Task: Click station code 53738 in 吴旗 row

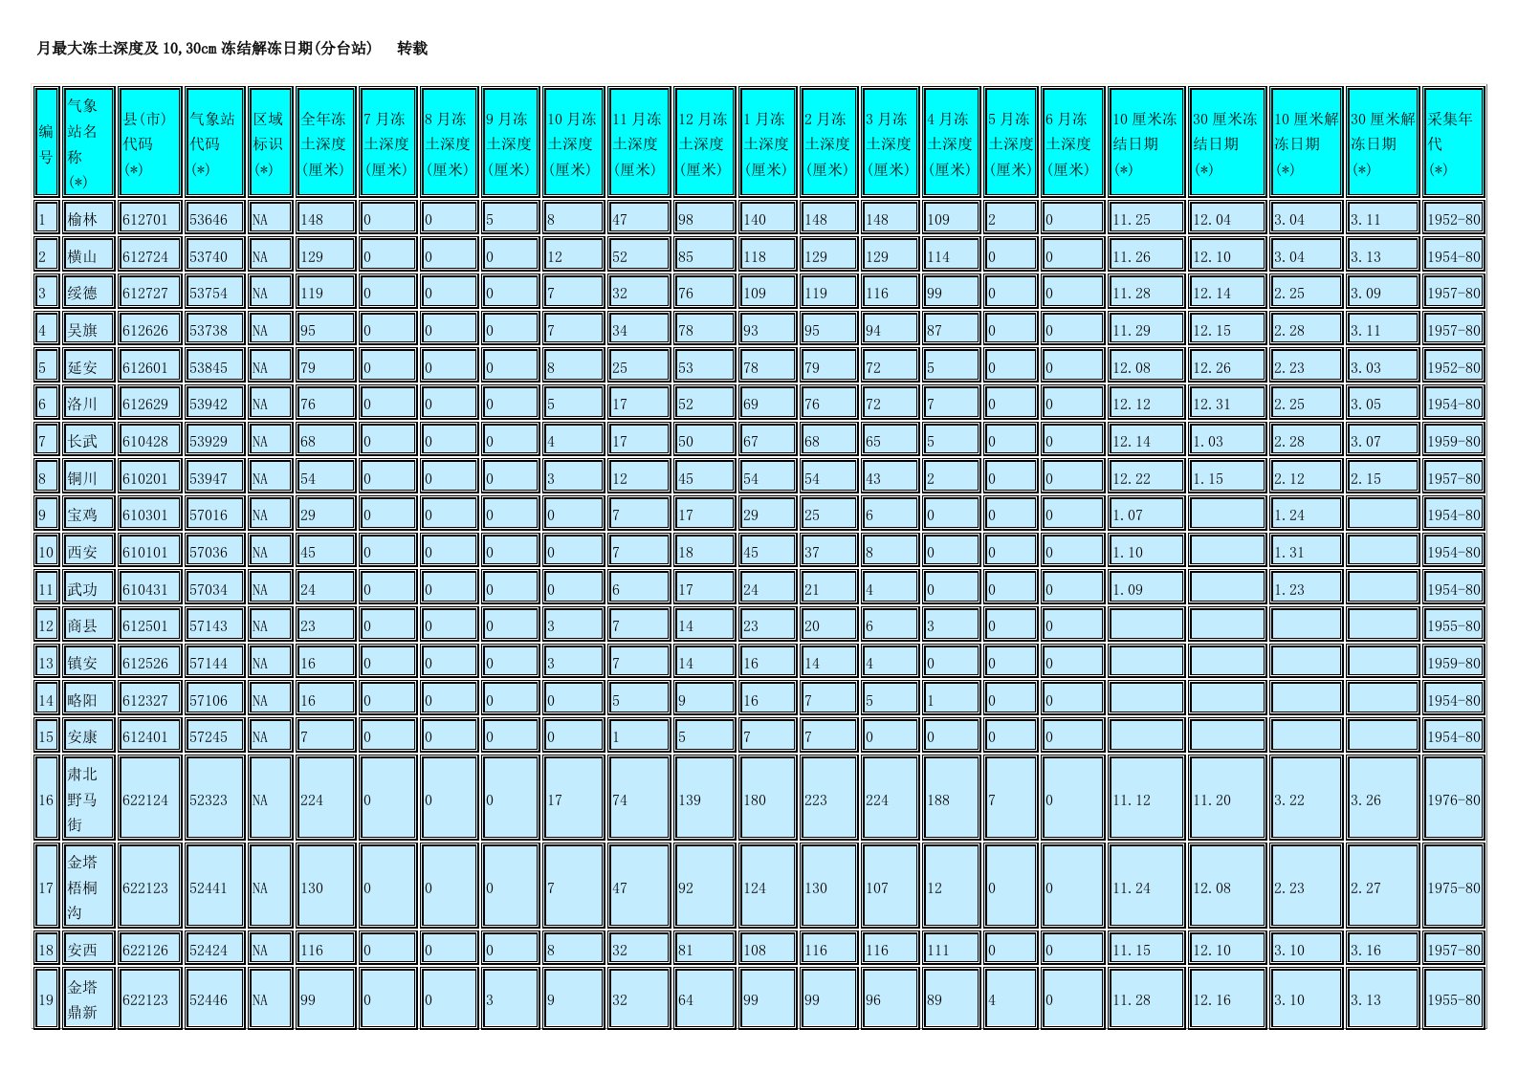Action: [209, 330]
